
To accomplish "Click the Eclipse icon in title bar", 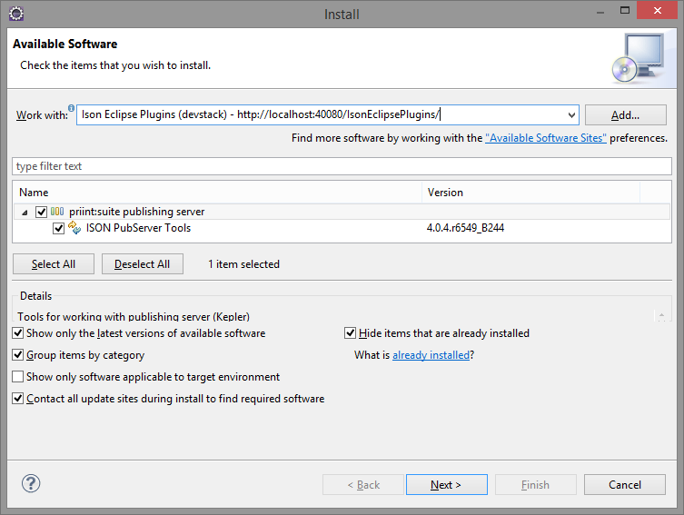I will [x=15, y=14].
